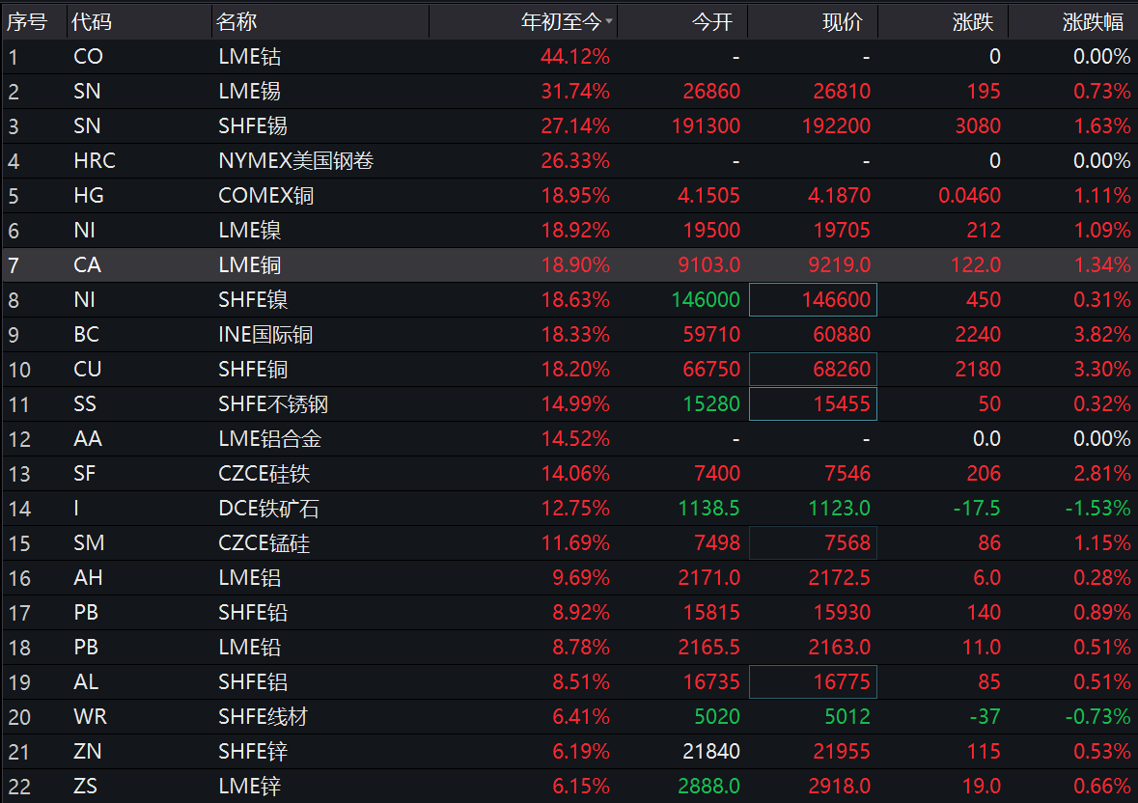Select the INE国际铜 row
This screenshot has width=1138, height=803.
click(265, 335)
